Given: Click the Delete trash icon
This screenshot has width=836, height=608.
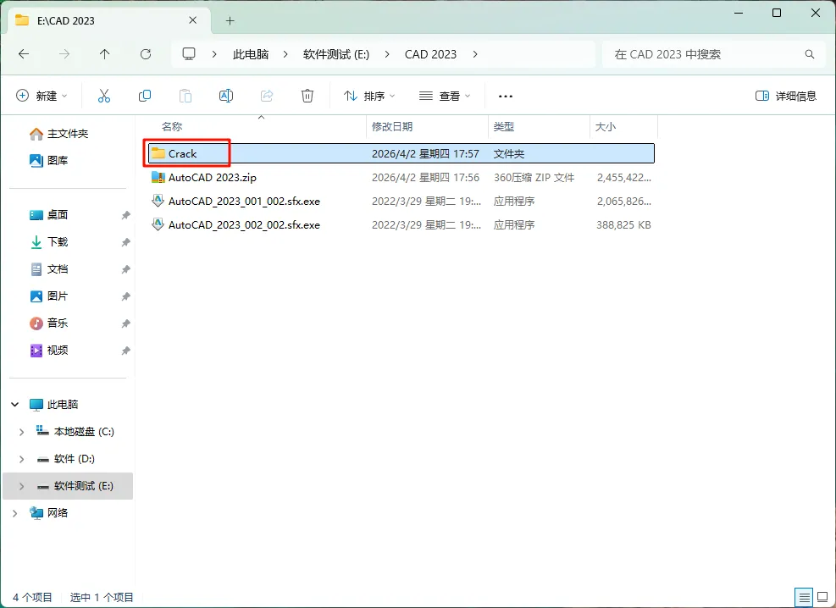Looking at the screenshot, I should click(x=307, y=96).
